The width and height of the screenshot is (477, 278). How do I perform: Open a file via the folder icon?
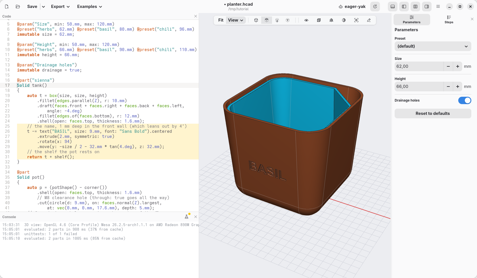(x=18, y=7)
